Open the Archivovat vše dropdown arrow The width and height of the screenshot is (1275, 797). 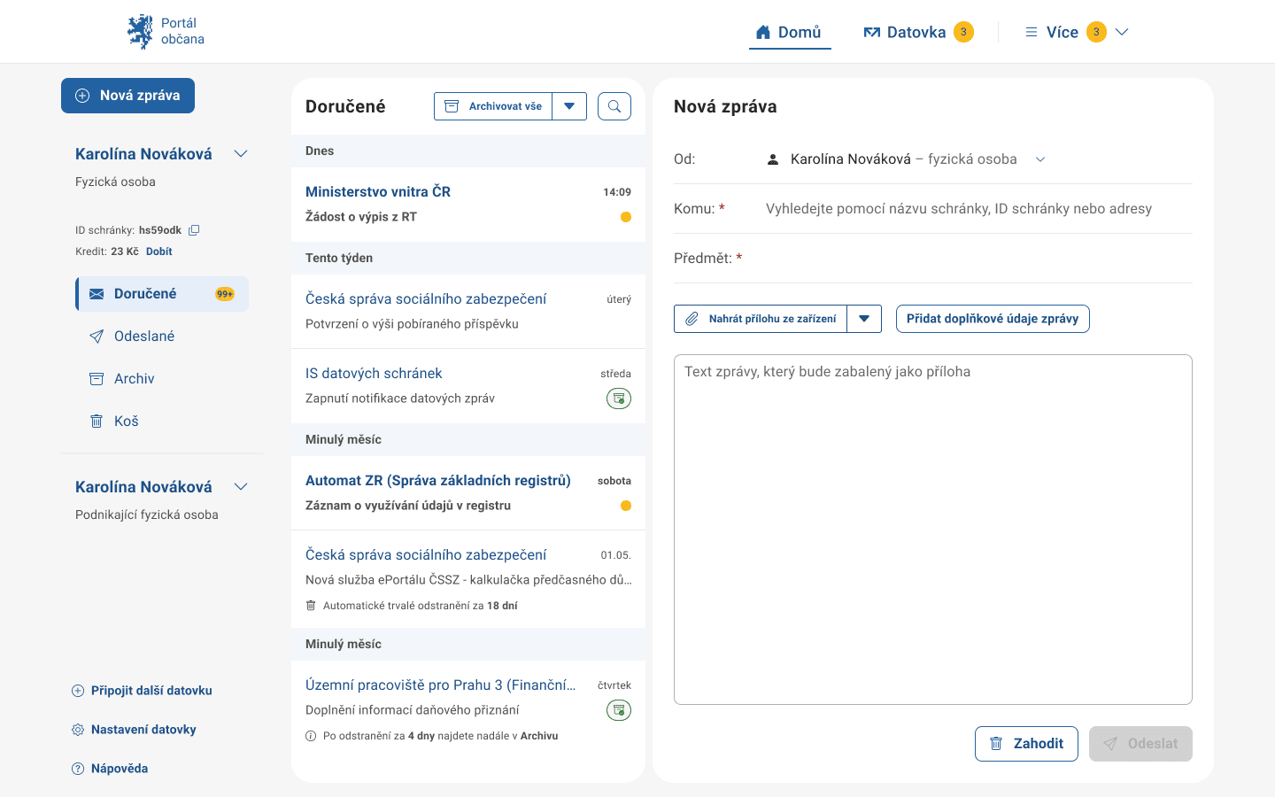coord(569,106)
